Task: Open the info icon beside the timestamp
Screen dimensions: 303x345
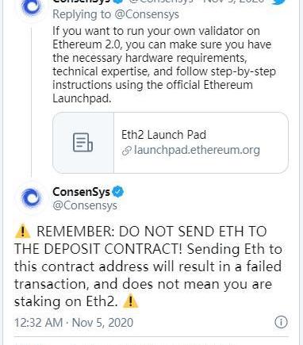Action: pos(281,322)
